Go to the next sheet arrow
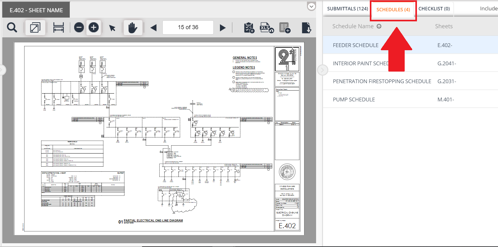Image resolution: width=498 pixels, height=247 pixels. coord(223,28)
